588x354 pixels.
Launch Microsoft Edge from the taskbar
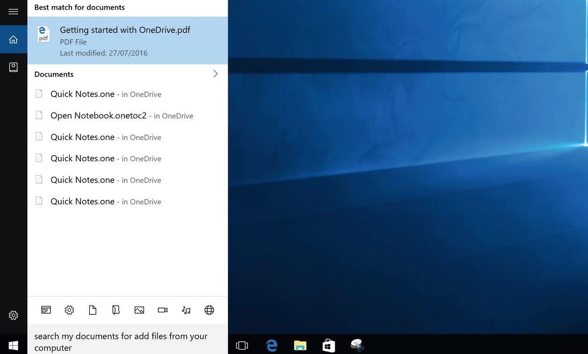pyautogui.click(x=271, y=345)
